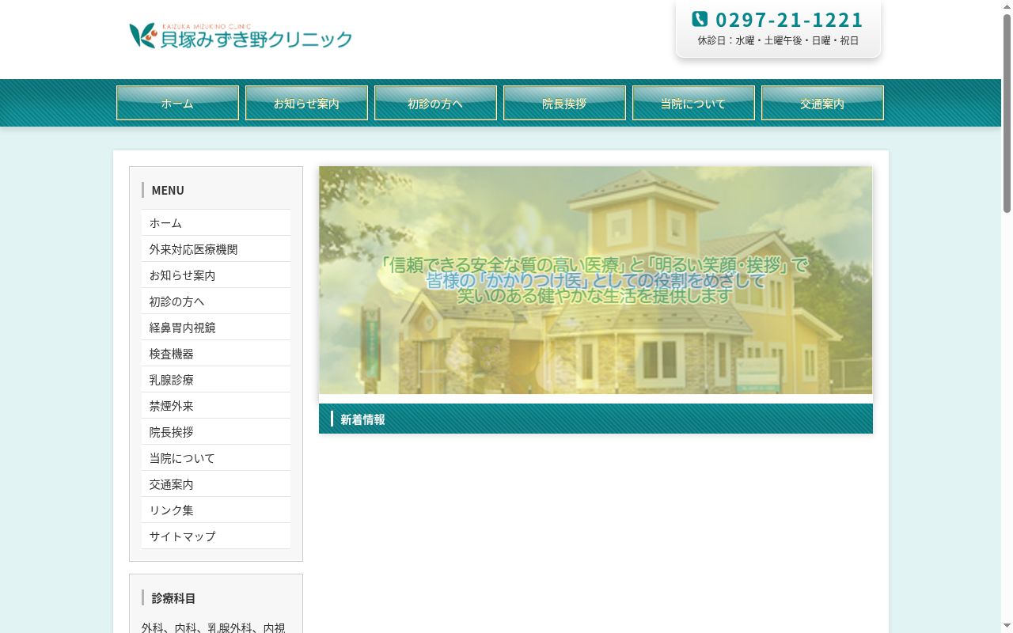Open the 交通案内 navigation tab
Screen dimensions: 1013x633
pyautogui.click(x=822, y=103)
